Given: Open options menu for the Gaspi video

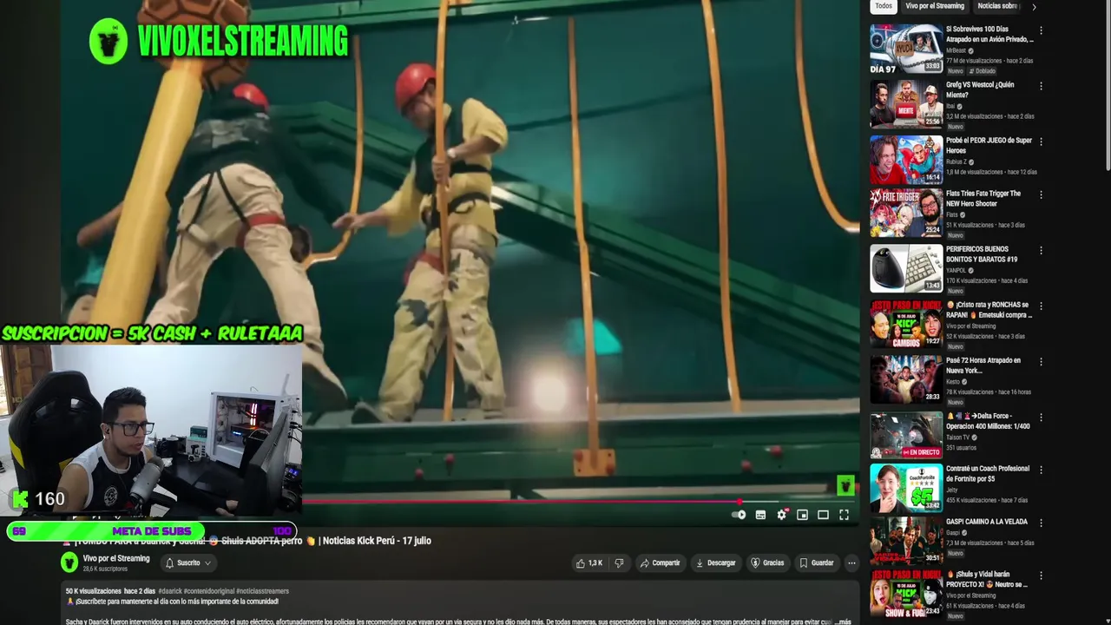Looking at the screenshot, I should click(x=1041, y=523).
